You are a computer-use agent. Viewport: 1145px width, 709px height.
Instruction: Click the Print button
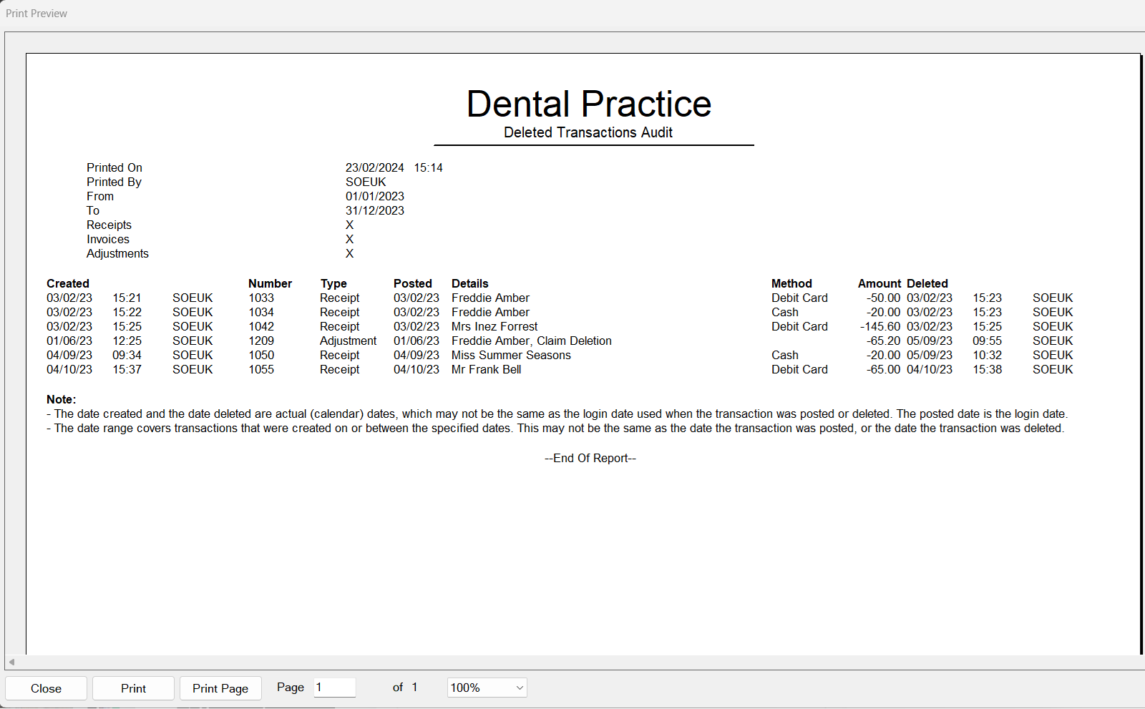point(133,688)
